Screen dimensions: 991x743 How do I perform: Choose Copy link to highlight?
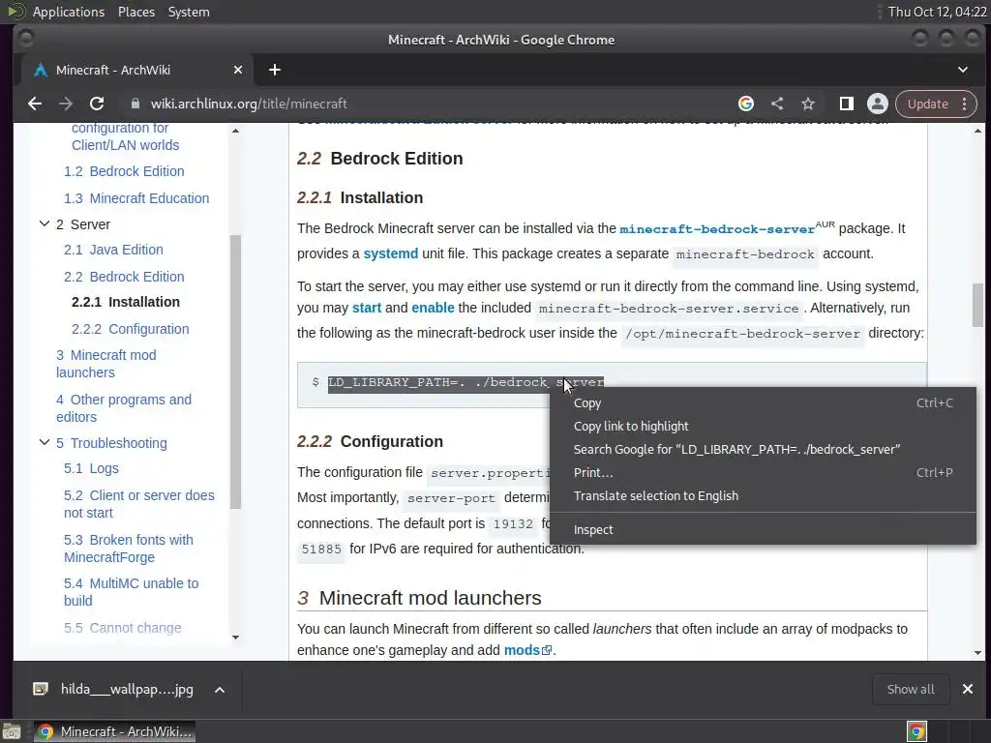click(x=763, y=427)
